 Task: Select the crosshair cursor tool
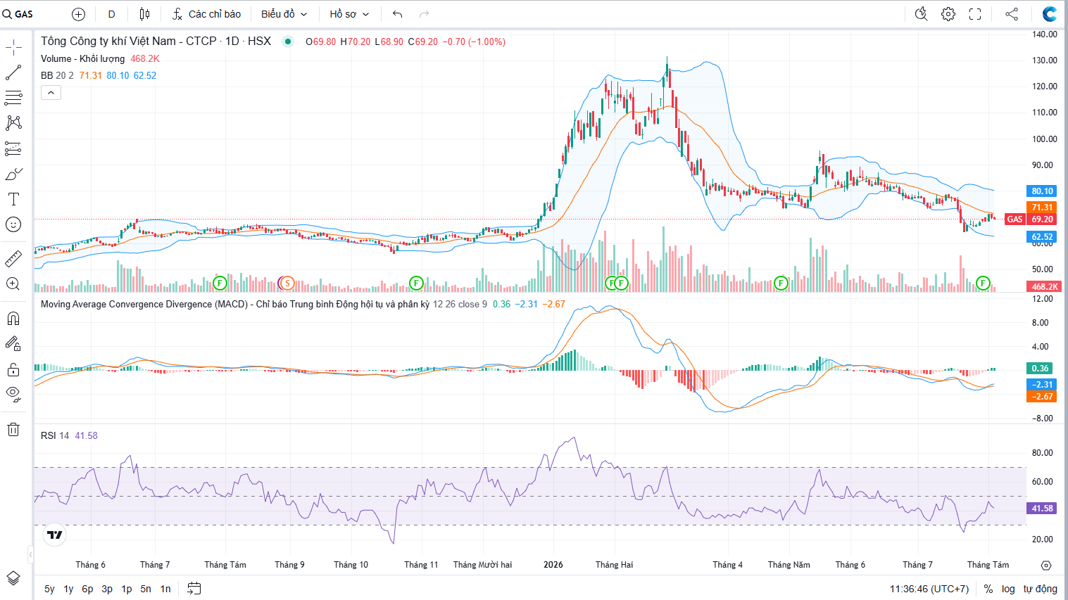click(13, 48)
